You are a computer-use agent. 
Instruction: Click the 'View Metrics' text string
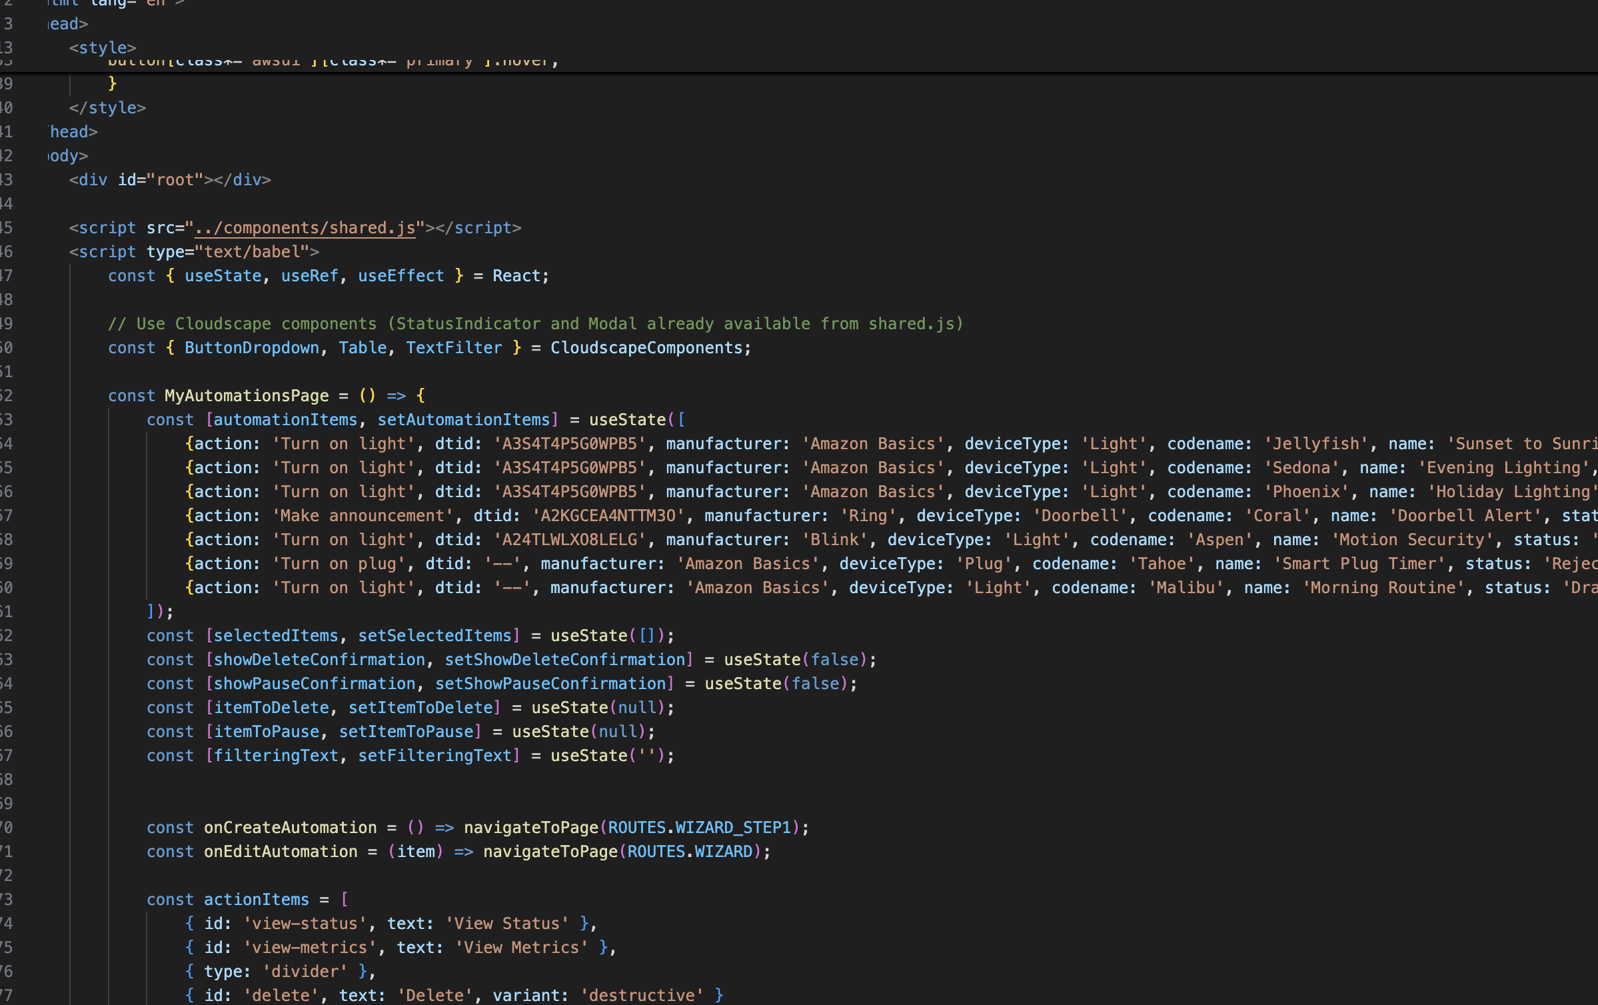(521, 948)
